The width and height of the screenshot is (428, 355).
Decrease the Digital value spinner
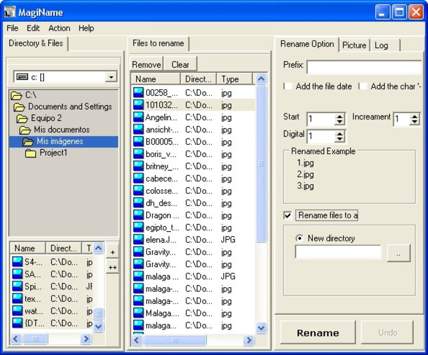click(x=340, y=139)
